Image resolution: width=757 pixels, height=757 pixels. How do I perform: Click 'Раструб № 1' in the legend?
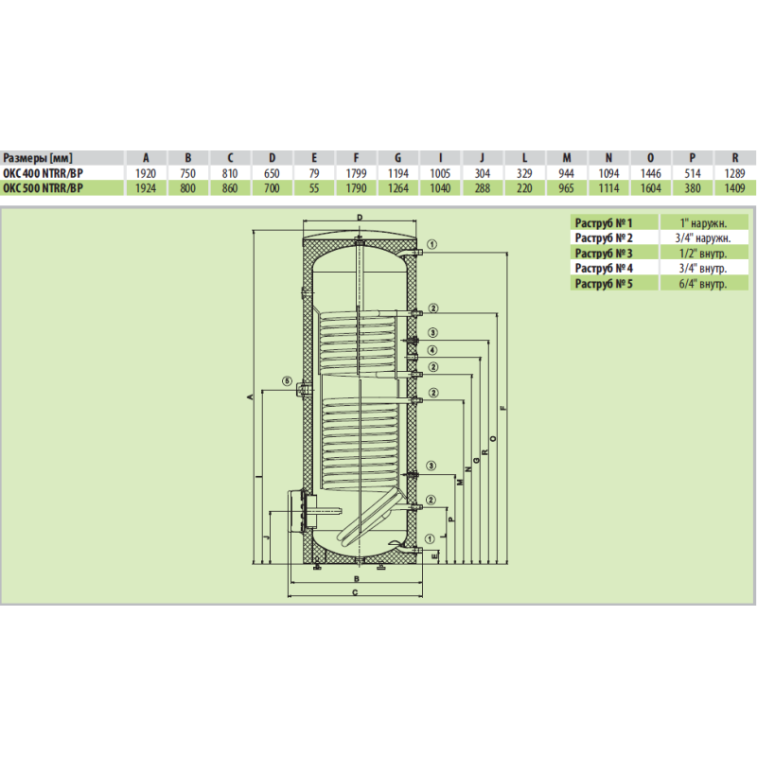tap(603, 222)
